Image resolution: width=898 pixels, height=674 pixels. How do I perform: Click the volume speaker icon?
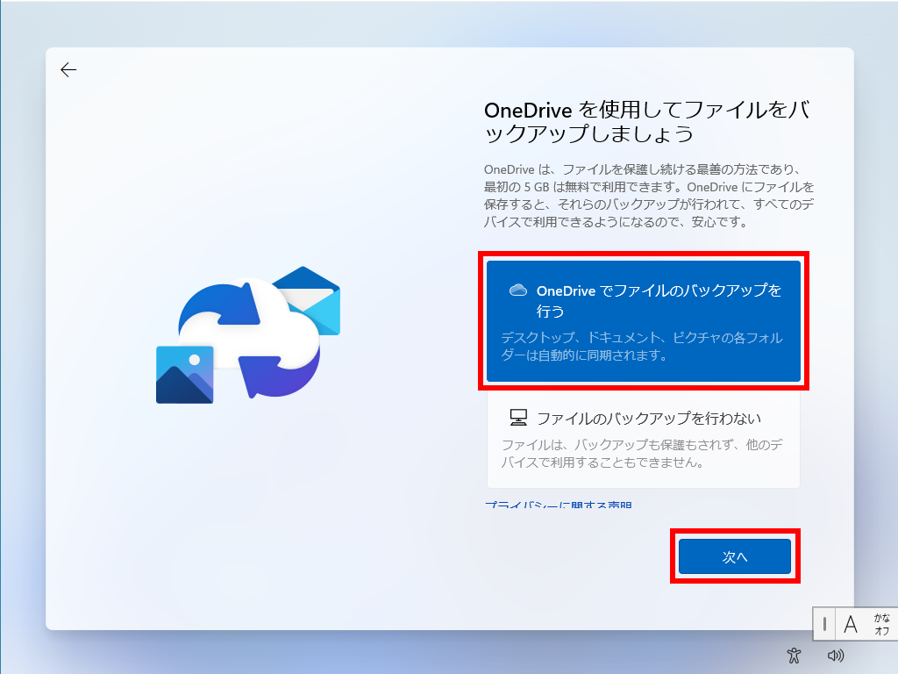[835, 655]
